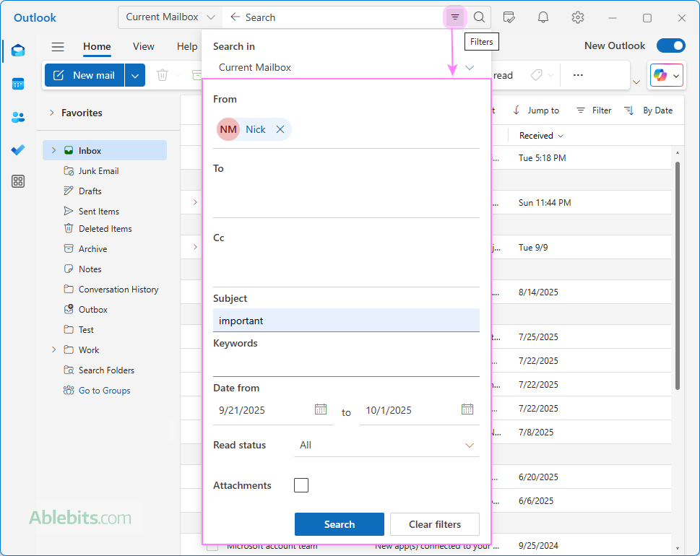
Task: Click the magnifying glass search icon
Action: point(479,17)
